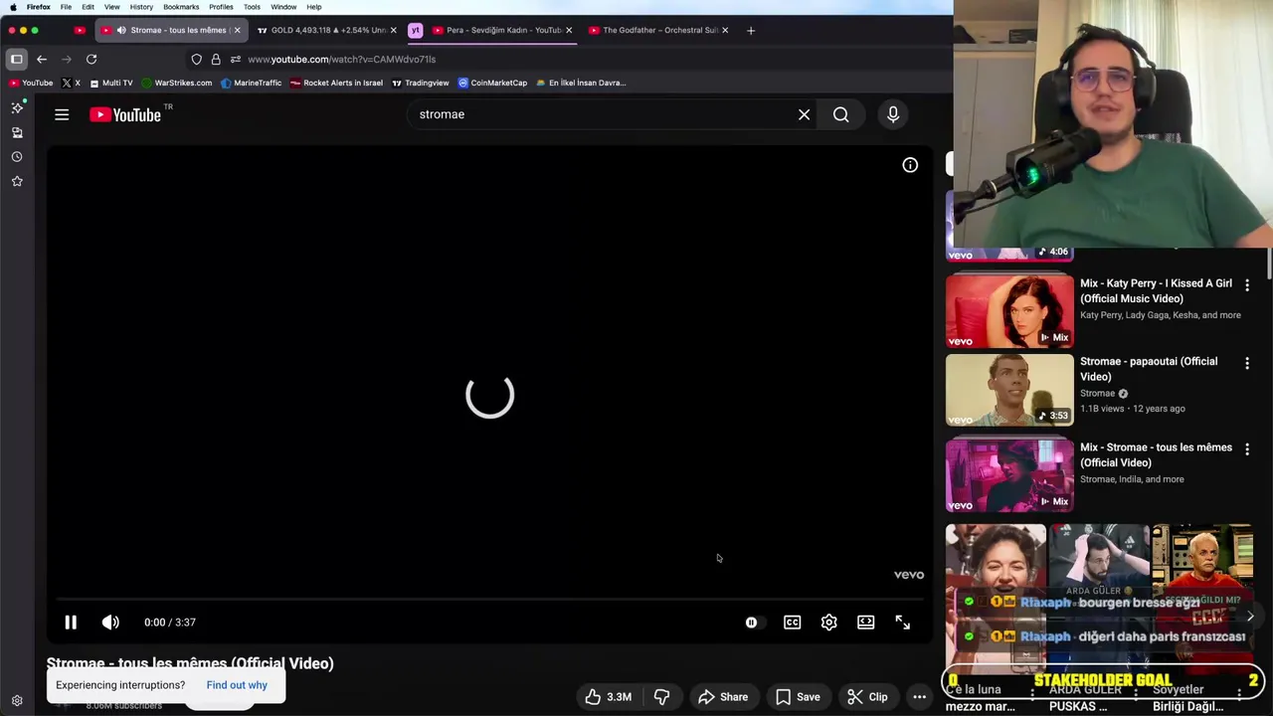Open the WarStrikes.com bookmark

pyautogui.click(x=176, y=84)
